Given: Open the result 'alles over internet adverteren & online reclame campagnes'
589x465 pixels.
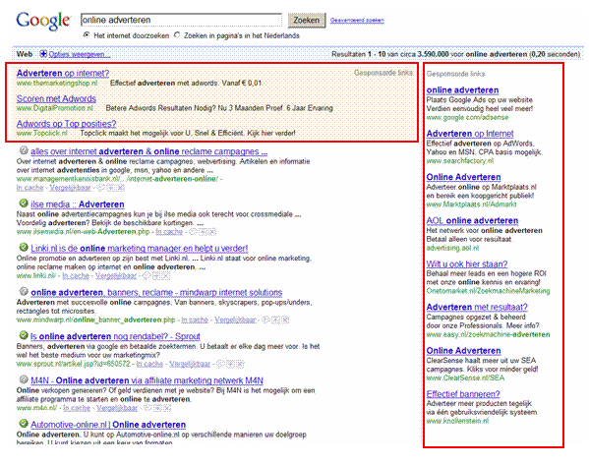Looking at the screenshot, I should 149,151.
